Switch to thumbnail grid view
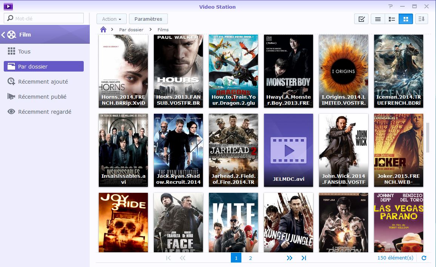436x267 pixels. (x=406, y=19)
